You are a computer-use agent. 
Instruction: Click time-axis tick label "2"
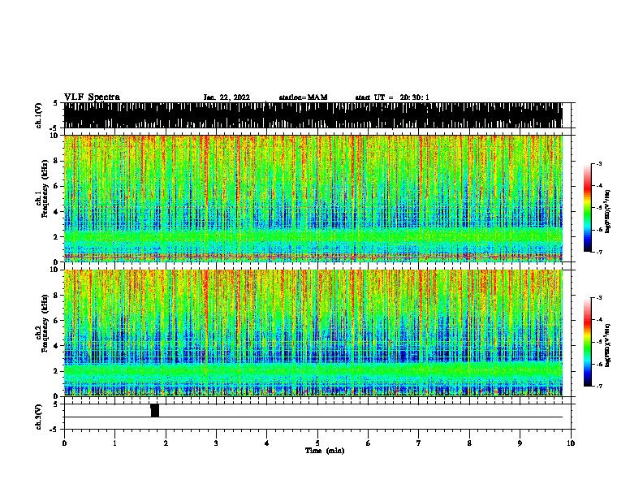click(x=166, y=443)
